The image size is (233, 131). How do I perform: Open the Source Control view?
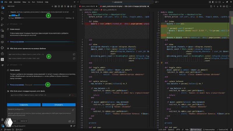pyautogui.click(x=2, y=19)
